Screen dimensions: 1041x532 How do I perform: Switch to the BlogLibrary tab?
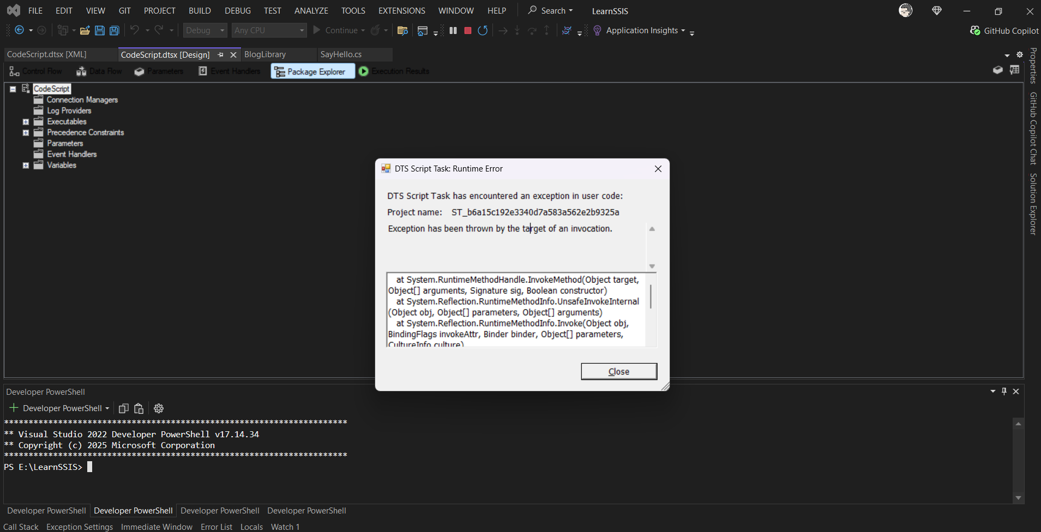point(265,54)
